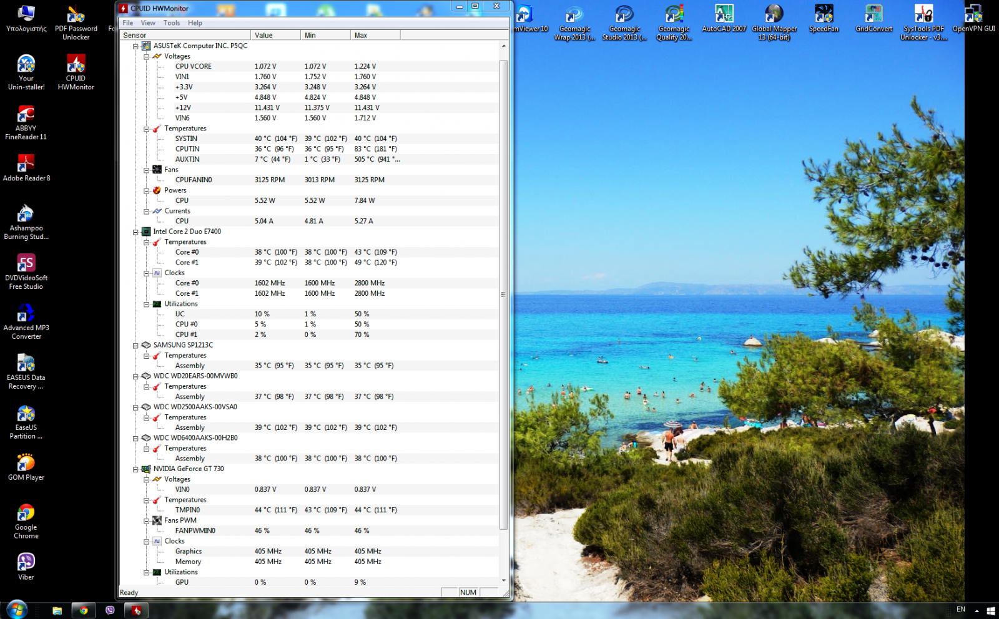Image resolution: width=999 pixels, height=619 pixels.
Task: Open the File menu in HWMonitor
Action: click(128, 23)
